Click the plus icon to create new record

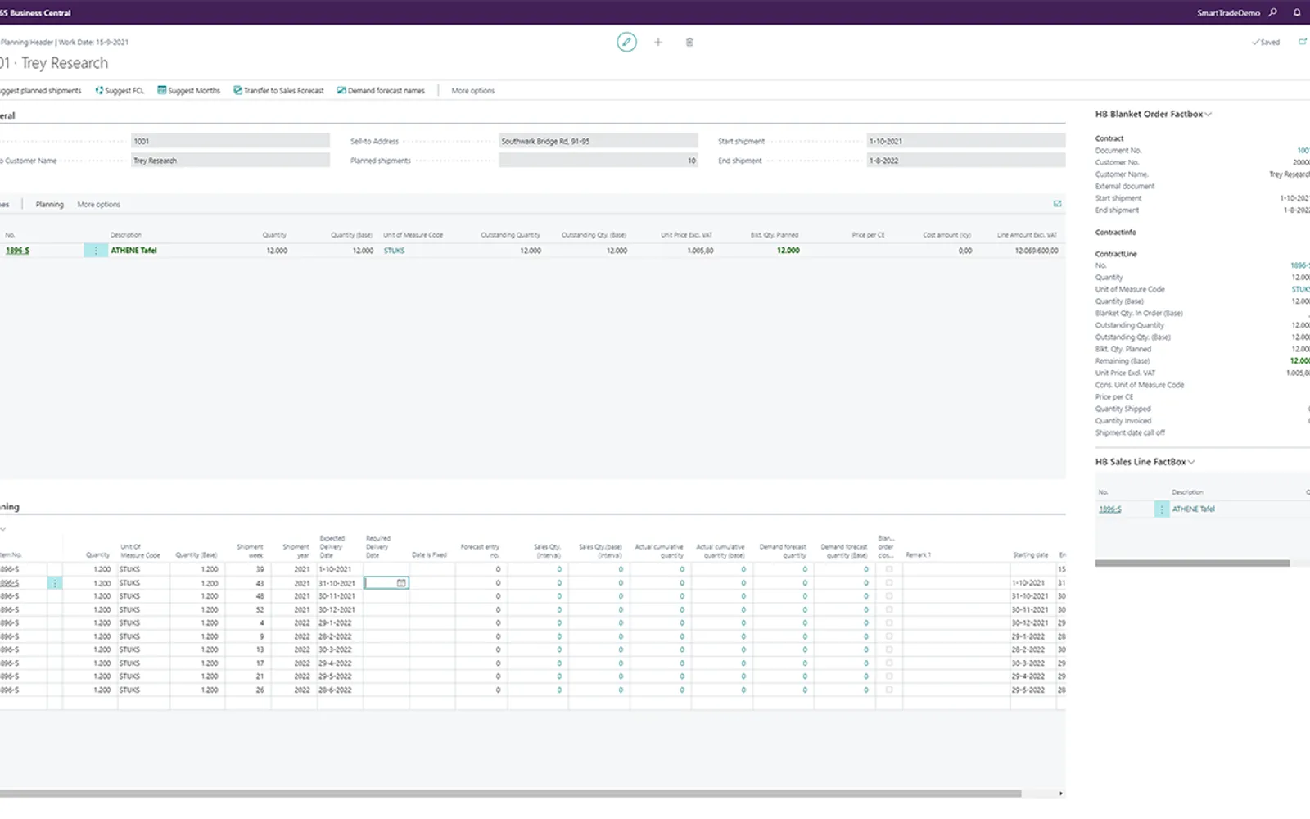[x=657, y=42]
